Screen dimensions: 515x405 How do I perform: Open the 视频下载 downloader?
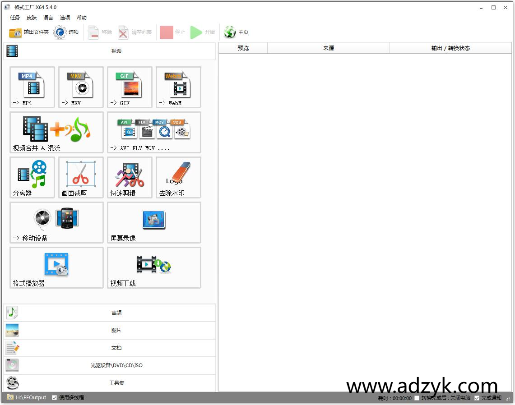[x=154, y=267]
